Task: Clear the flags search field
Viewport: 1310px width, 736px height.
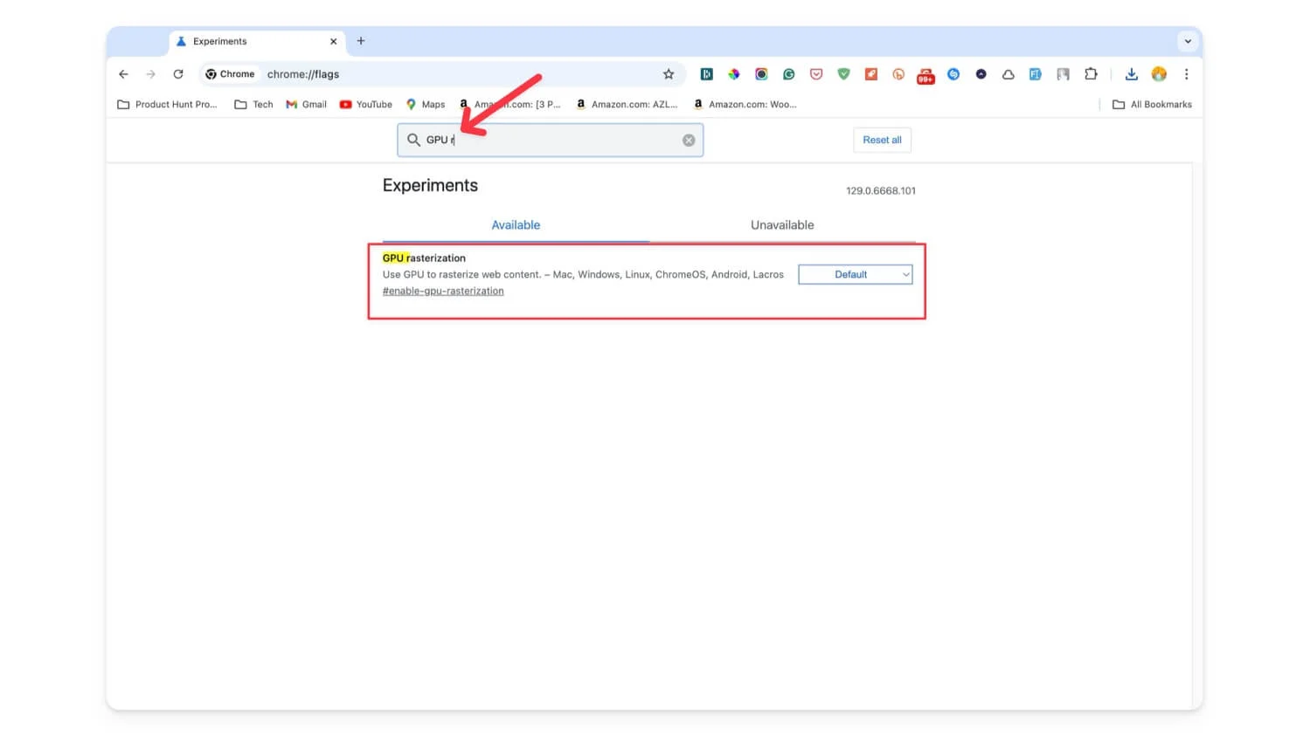Action: (x=689, y=141)
